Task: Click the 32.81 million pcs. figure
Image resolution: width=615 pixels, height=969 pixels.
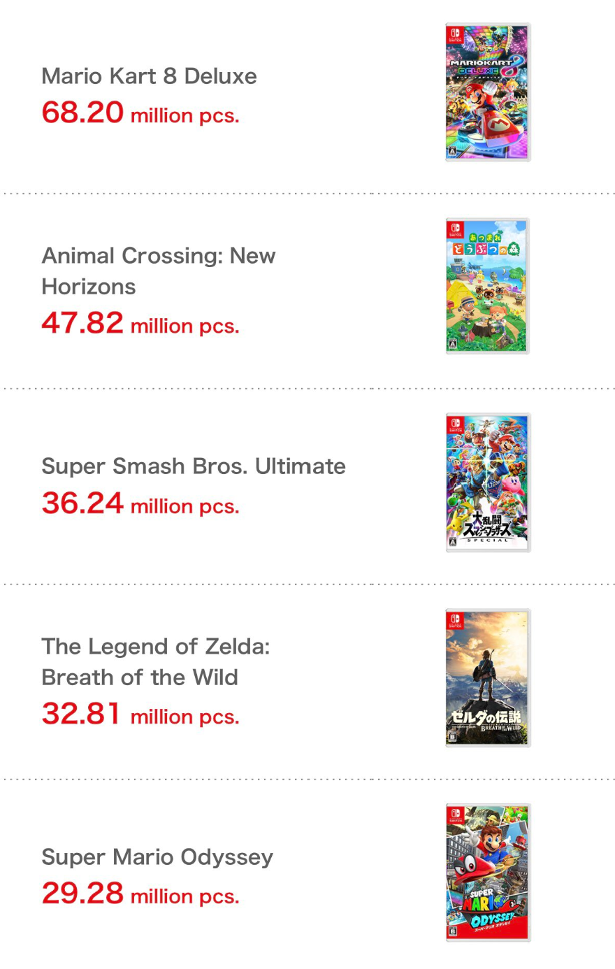Action: pyautogui.click(x=140, y=714)
